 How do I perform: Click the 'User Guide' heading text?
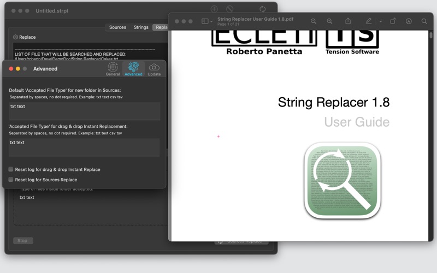tap(357, 122)
